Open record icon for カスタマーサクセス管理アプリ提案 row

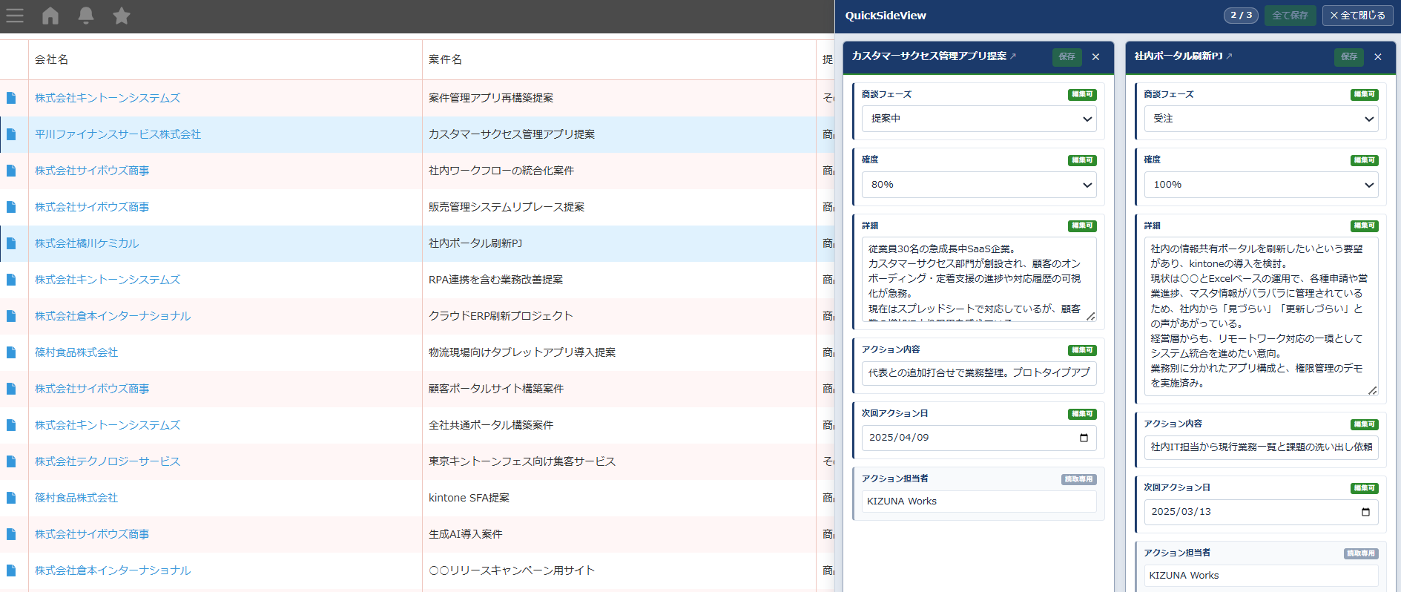(11, 134)
